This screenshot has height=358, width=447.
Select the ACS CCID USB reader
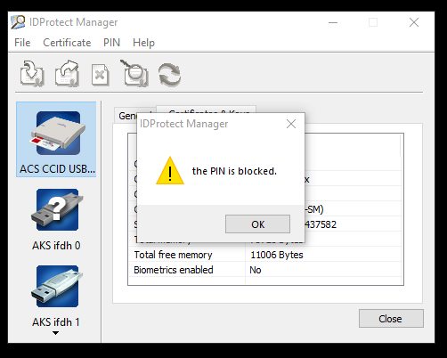pos(56,139)
